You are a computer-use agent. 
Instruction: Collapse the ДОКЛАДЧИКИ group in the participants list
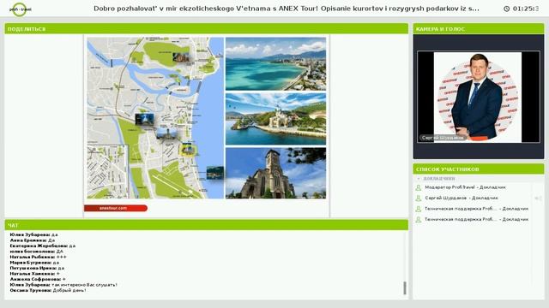(418, 179)
